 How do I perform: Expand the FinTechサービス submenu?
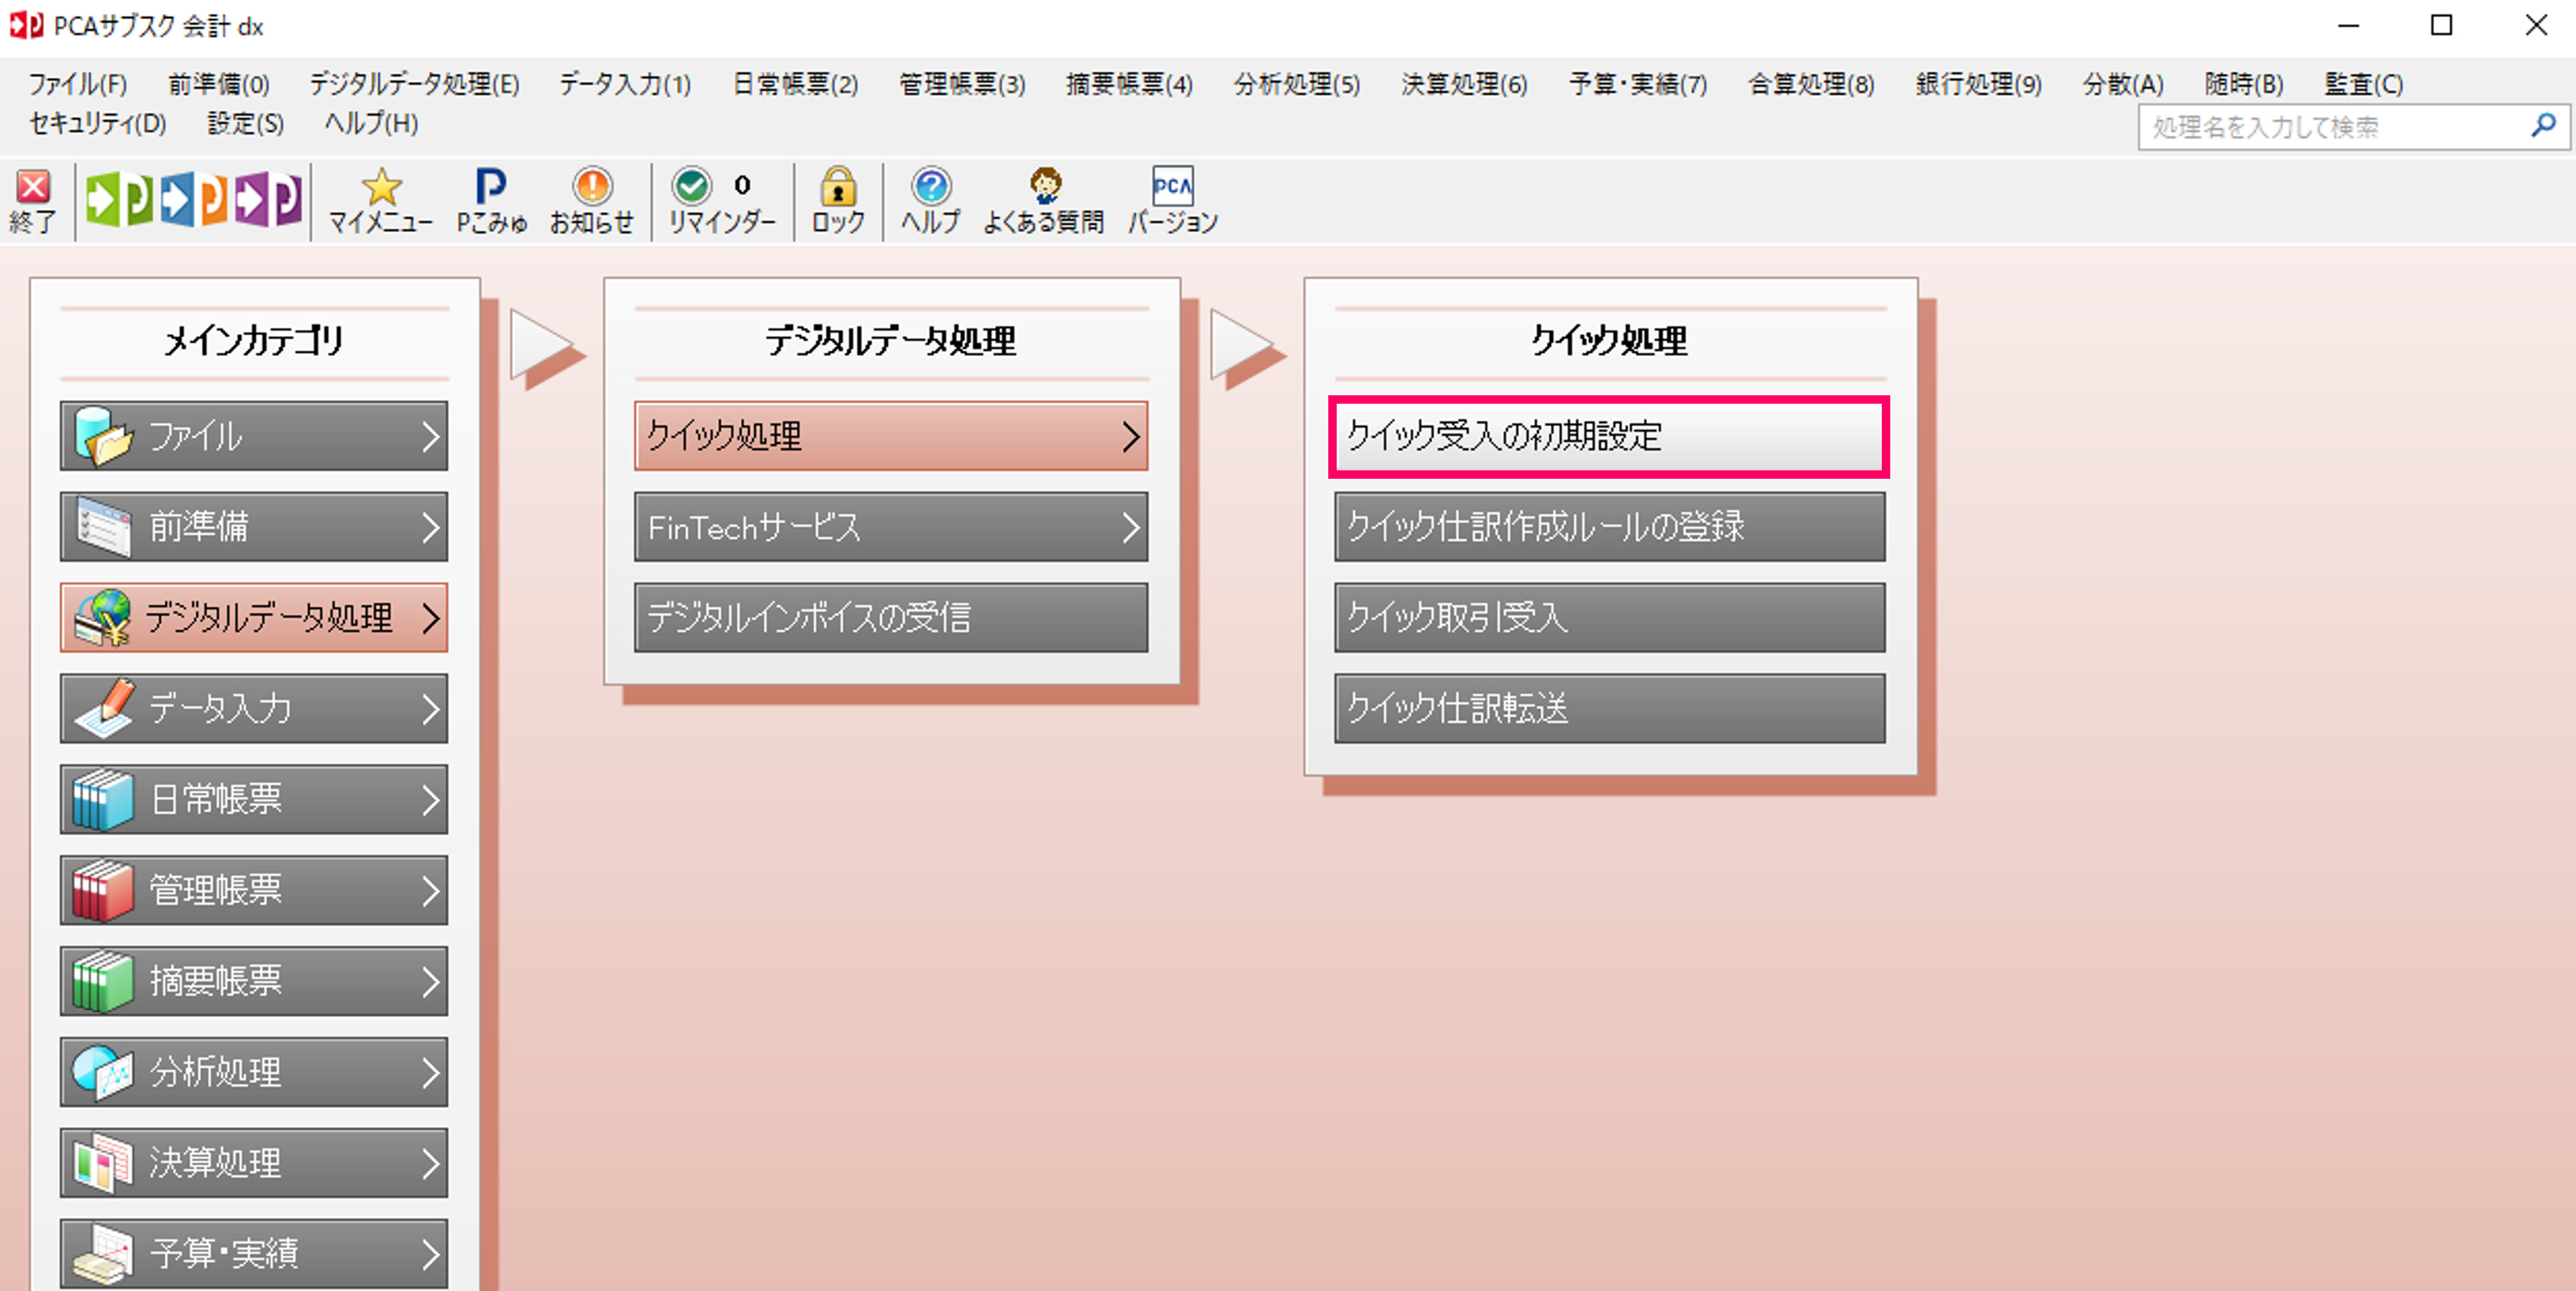pyautogui.click(x=890, y=527)
